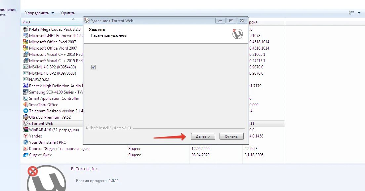Screen dimensions: 365x191
Task: Click the Microsoft Office Excel 2007 icon
Action: coord(25,42)
